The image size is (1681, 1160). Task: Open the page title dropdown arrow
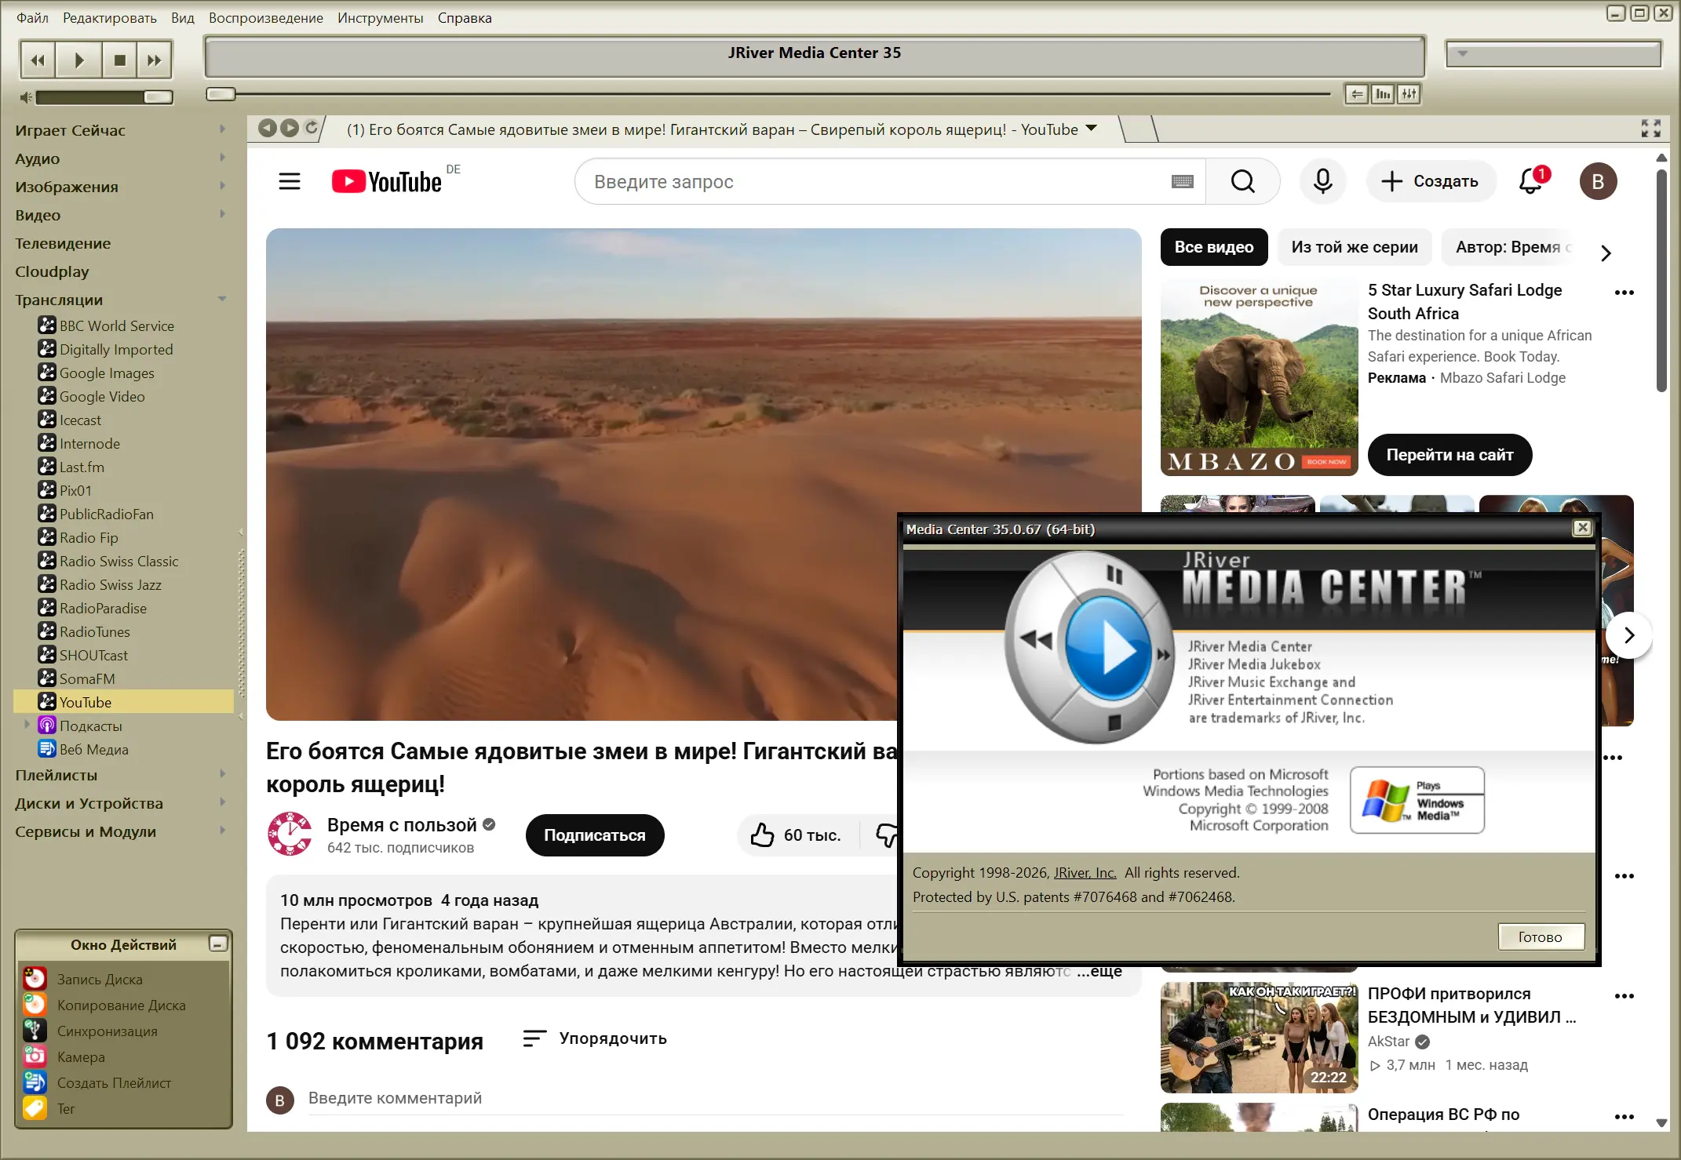click(x=1091, y=129)
